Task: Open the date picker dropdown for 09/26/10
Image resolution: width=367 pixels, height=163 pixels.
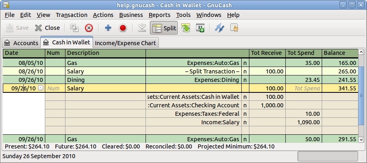Action: (x=40, y=88)
